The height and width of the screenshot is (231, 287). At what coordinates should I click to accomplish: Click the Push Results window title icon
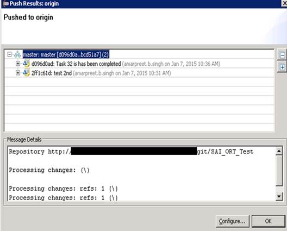(x=5, y=4)
